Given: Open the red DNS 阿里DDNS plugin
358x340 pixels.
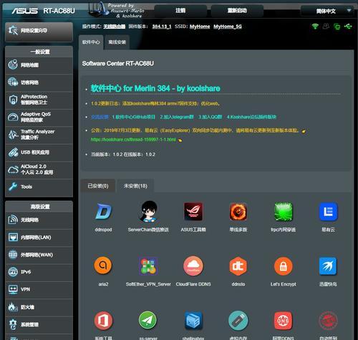Looking at the screenshot, I should (283, 321).
